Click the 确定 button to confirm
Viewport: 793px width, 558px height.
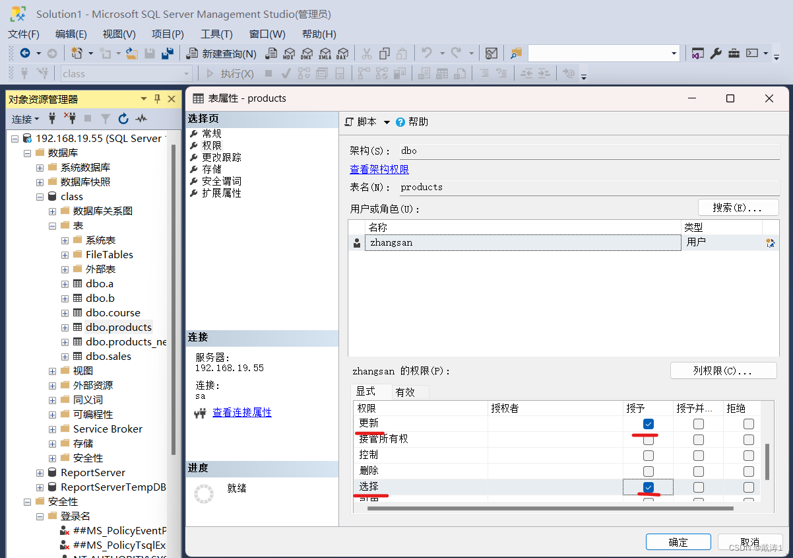[x=678, y=541]
